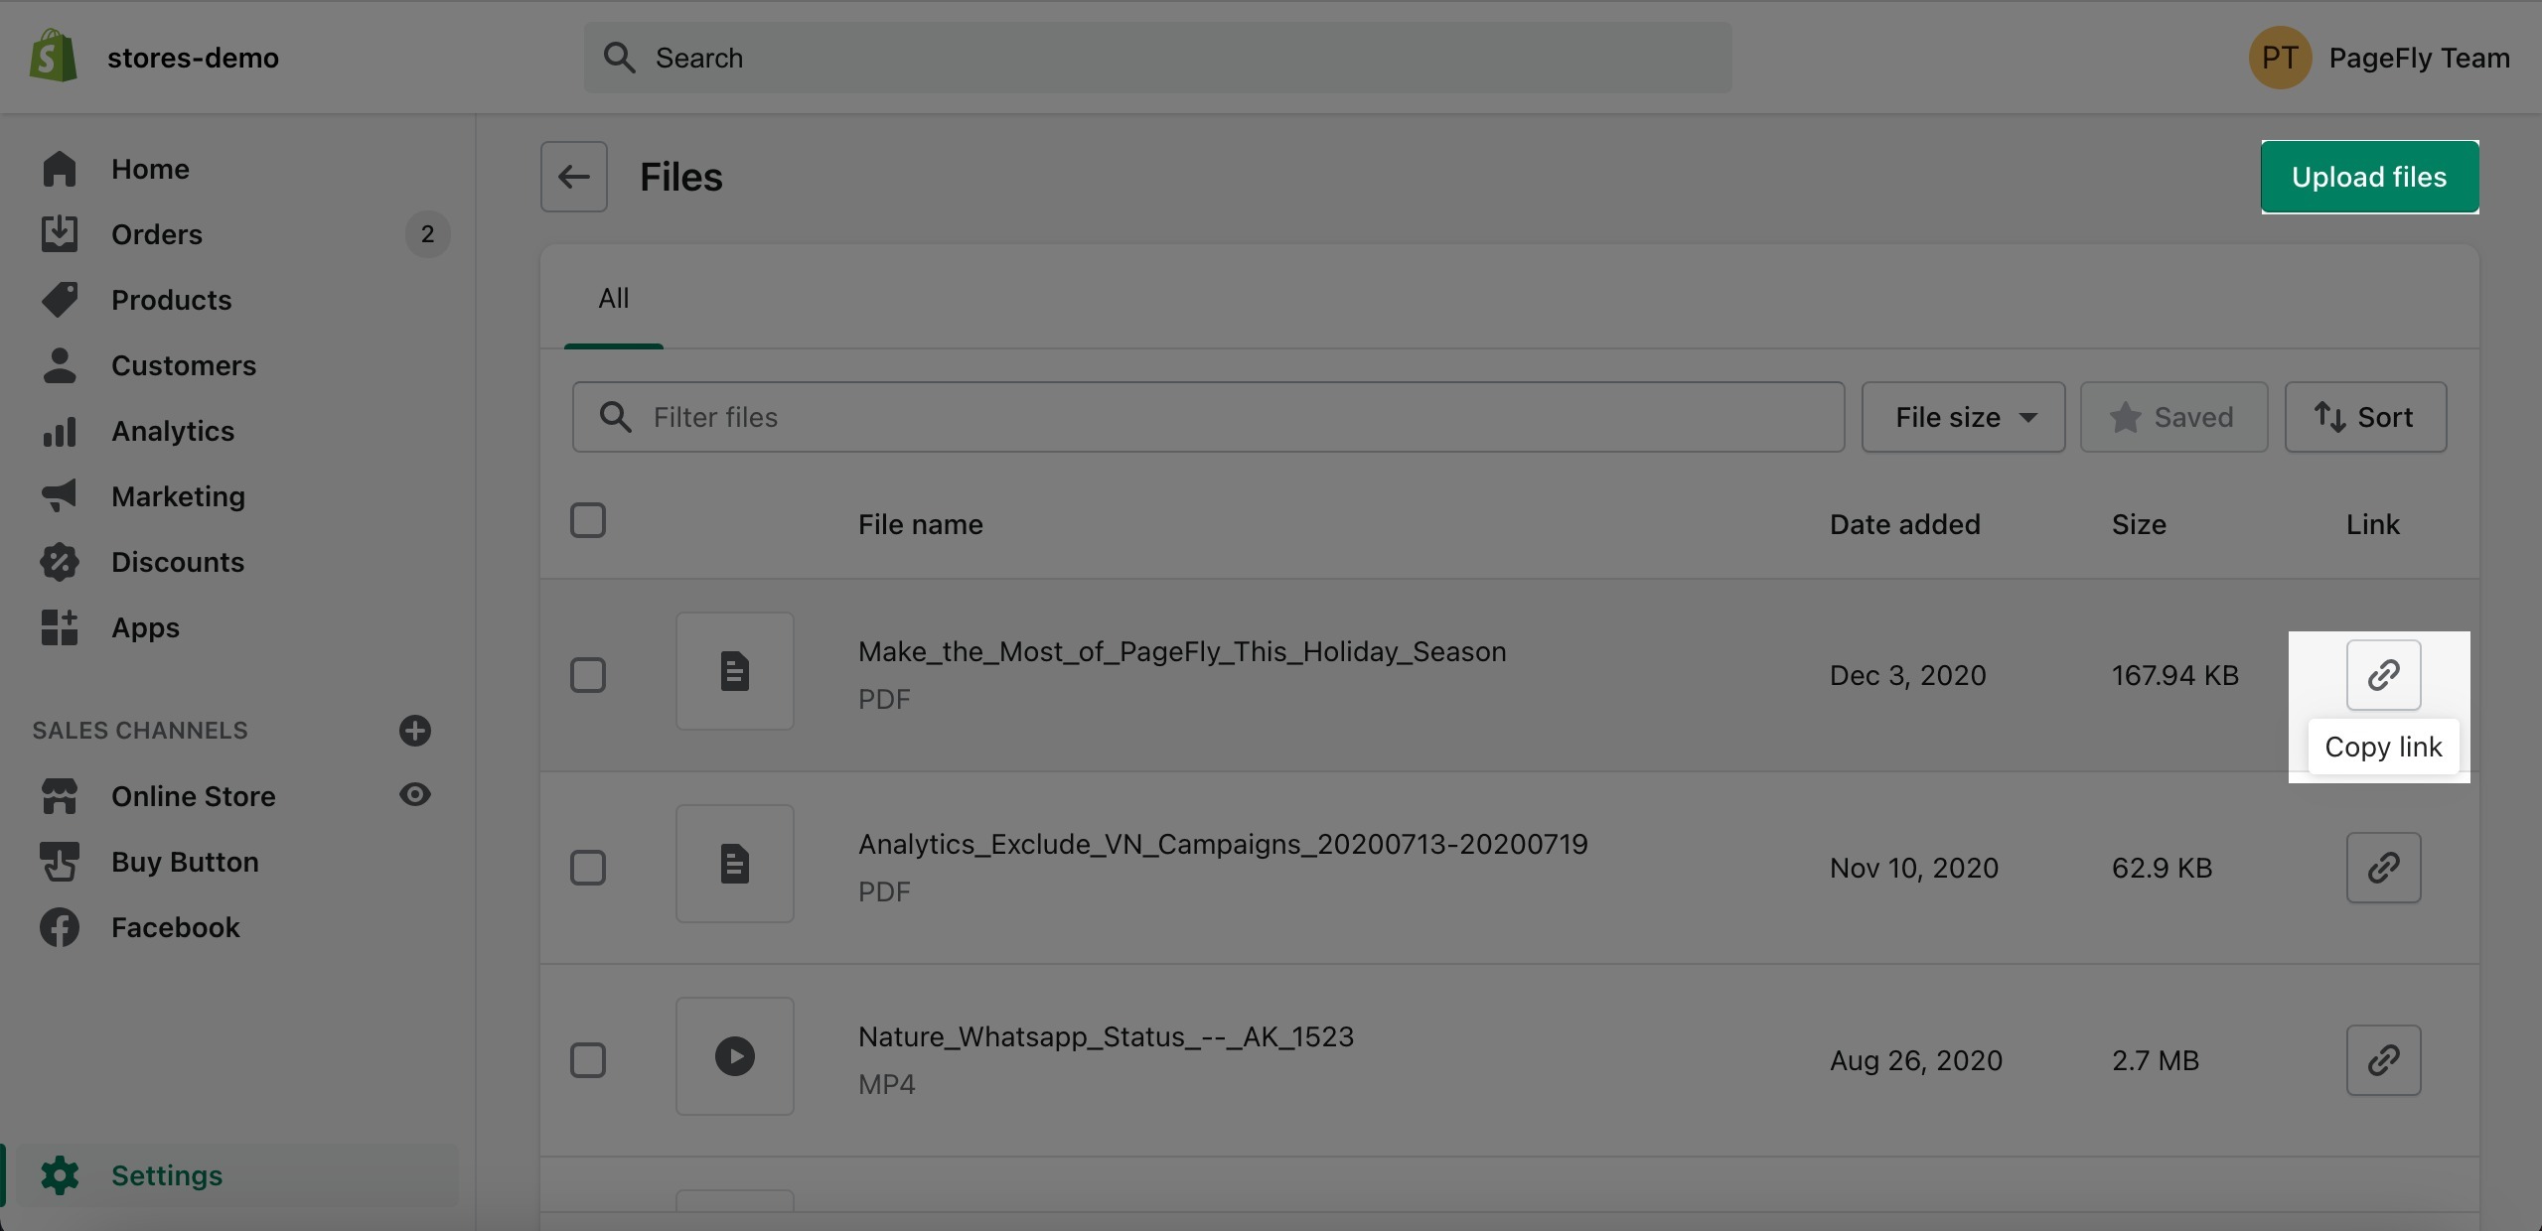
Task: Open PageFly Team account menu
Action: (2418, 58)
